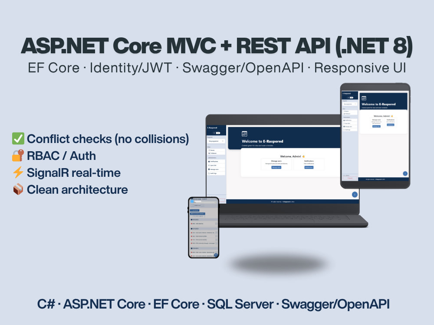
Task: Click the calendar icon in tablet welcome banner
Action: pyautogui.click(x=364, y=98)
